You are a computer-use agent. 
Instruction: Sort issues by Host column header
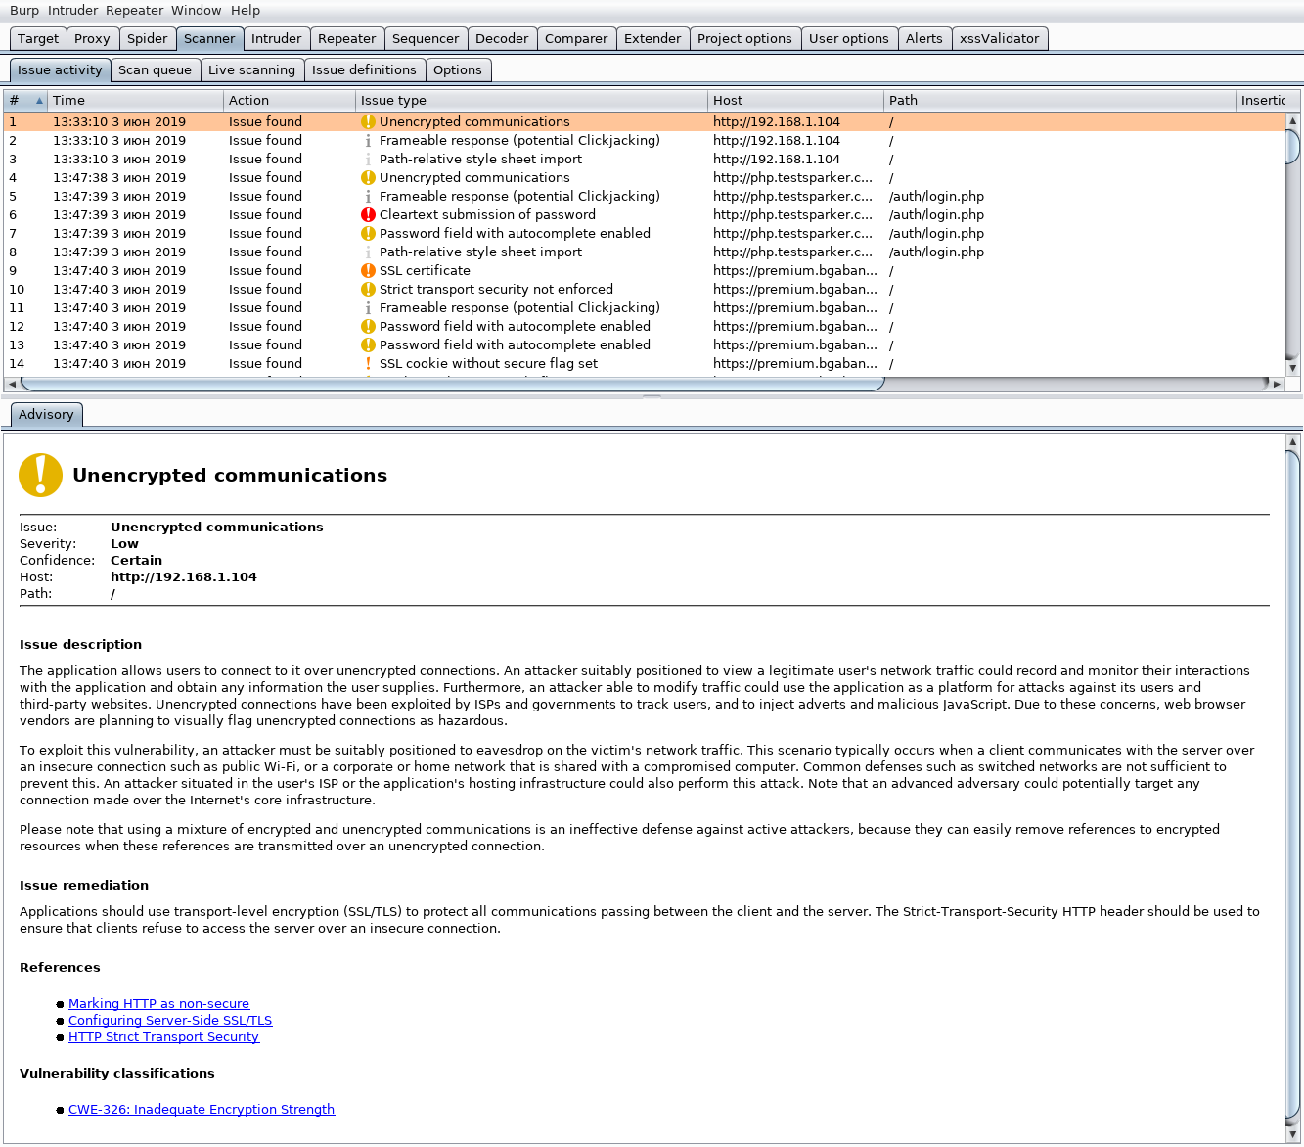click(x=795, y=101)
